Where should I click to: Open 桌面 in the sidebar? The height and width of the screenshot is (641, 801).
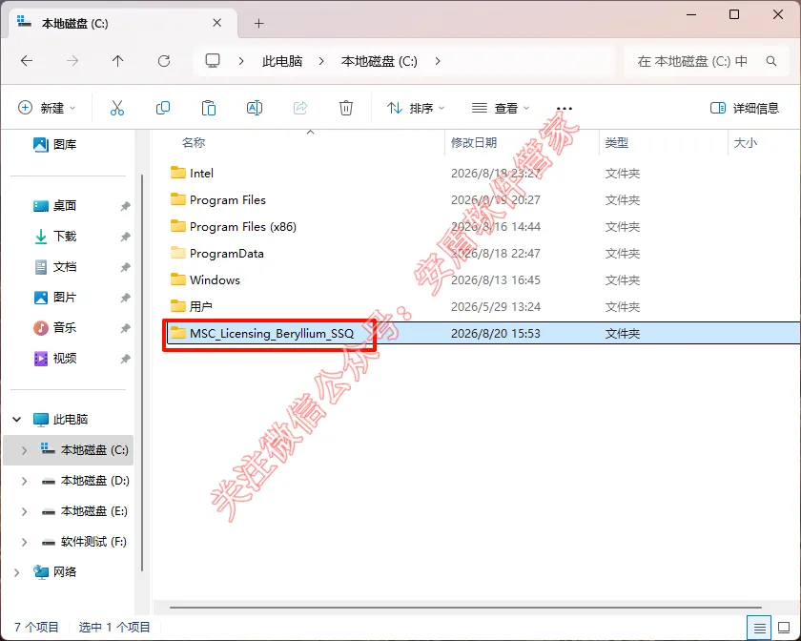click(54, 206)
